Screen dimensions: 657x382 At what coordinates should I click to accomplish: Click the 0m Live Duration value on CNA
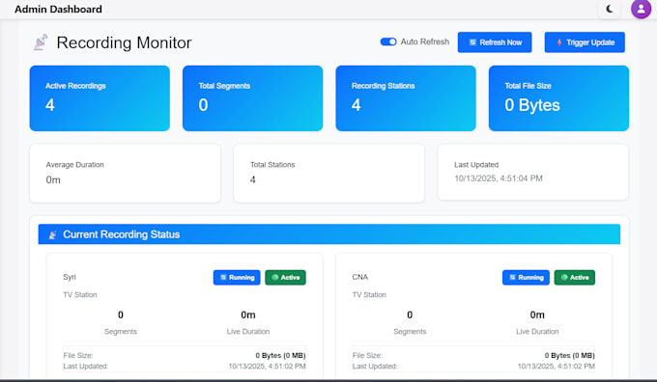point(537,314)
